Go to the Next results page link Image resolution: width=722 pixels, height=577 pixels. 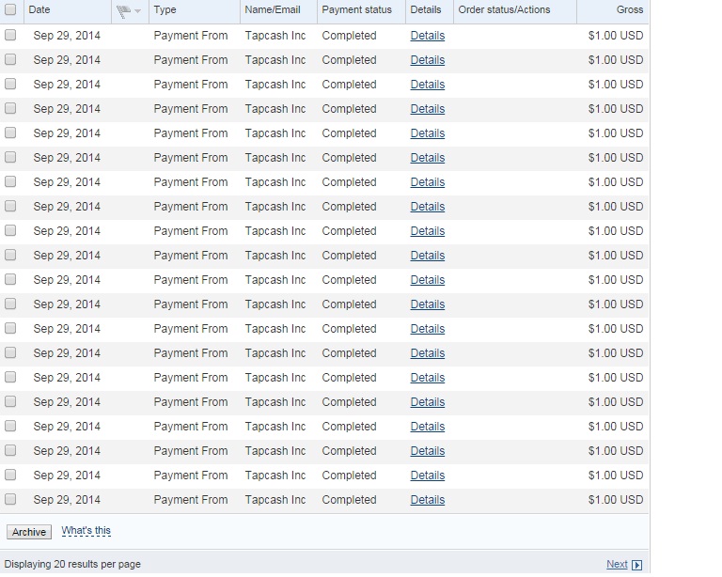[617, 564]
